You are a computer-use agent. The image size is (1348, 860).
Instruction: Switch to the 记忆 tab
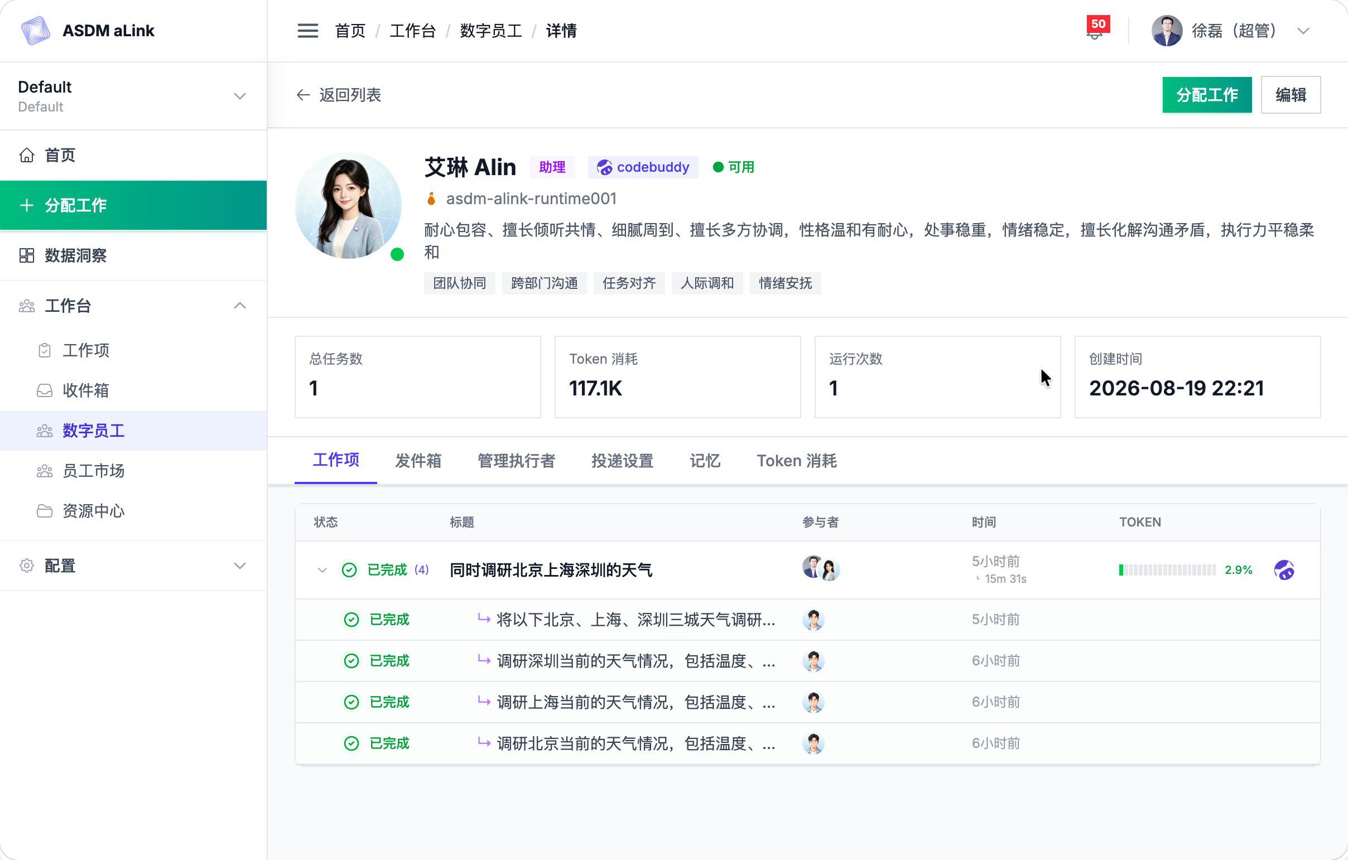pyautogui.click(x=705, y=461)
